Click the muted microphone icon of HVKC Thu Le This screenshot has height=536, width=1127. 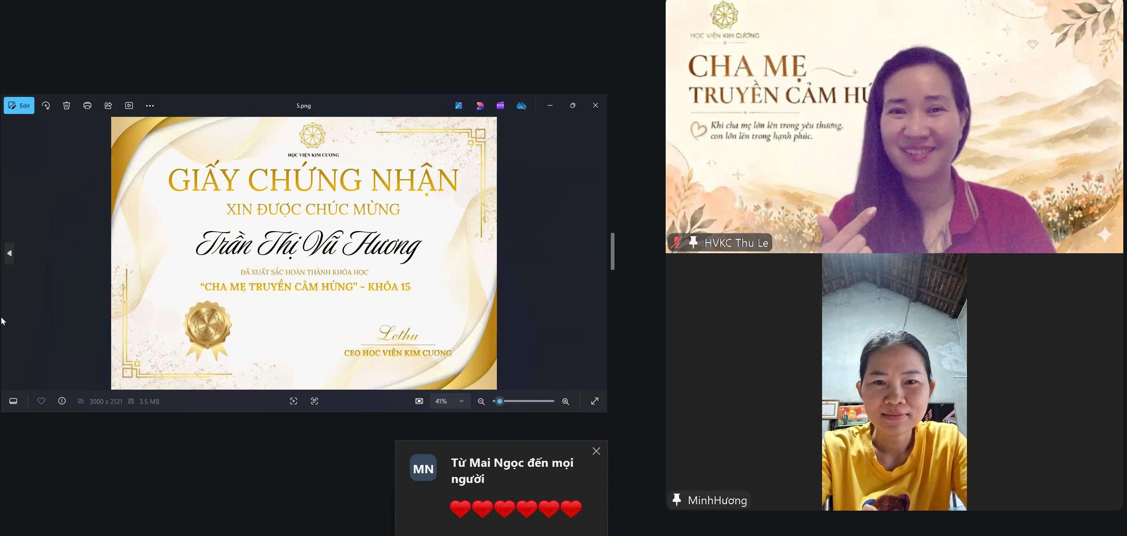coord(676,243)
